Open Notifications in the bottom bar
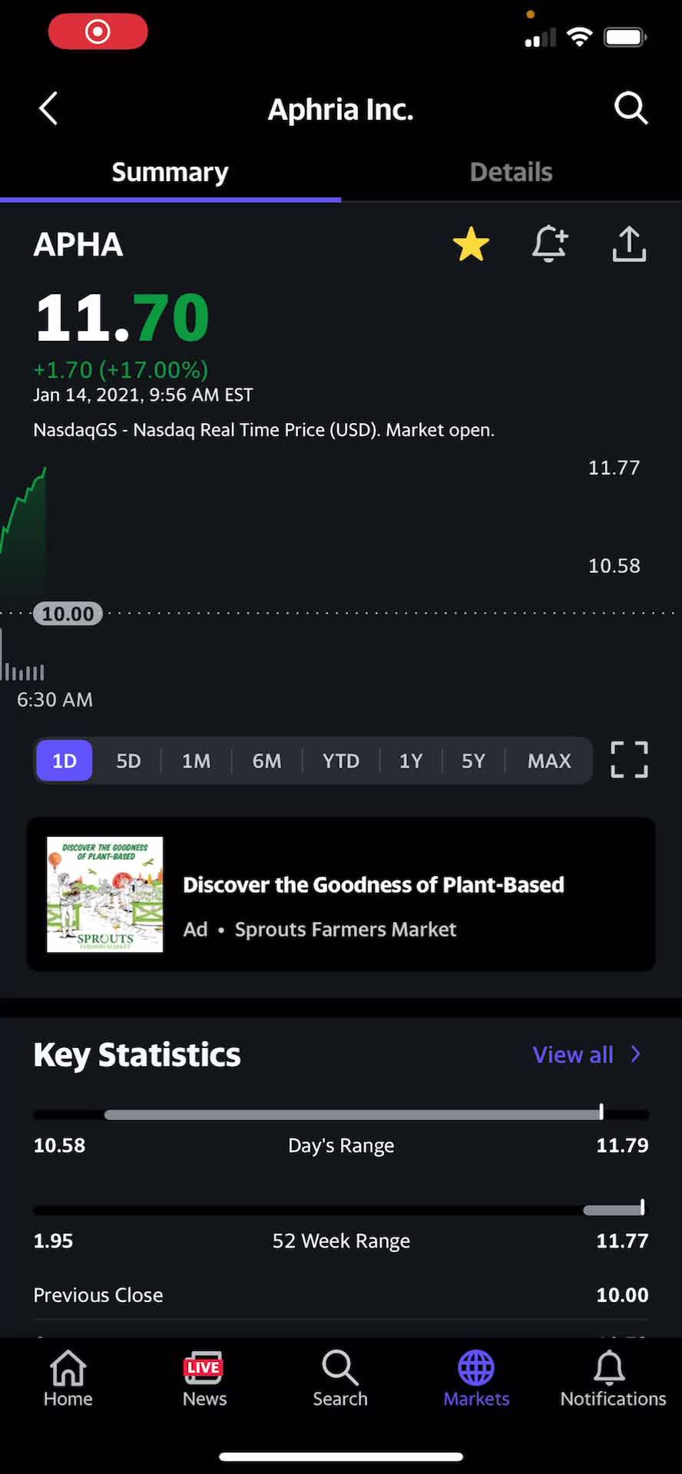The height and width of the screenshot is (1474, 682). (x=613, y=1379)
